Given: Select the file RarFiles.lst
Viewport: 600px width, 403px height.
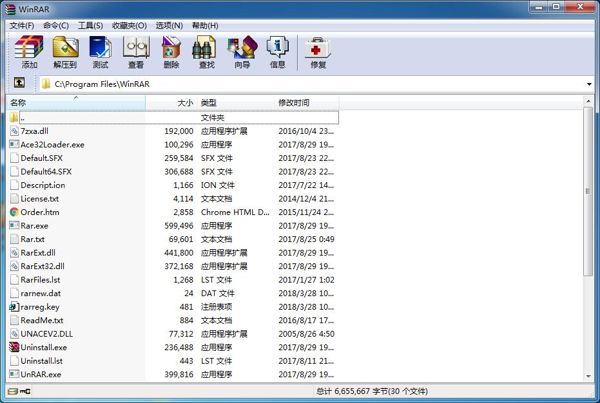Looking at the screenshot, I should pos(40,280).
